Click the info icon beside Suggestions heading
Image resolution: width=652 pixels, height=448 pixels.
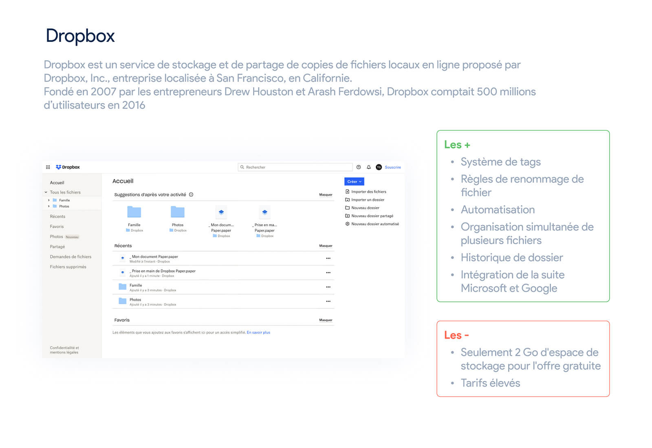click(191, 194)
